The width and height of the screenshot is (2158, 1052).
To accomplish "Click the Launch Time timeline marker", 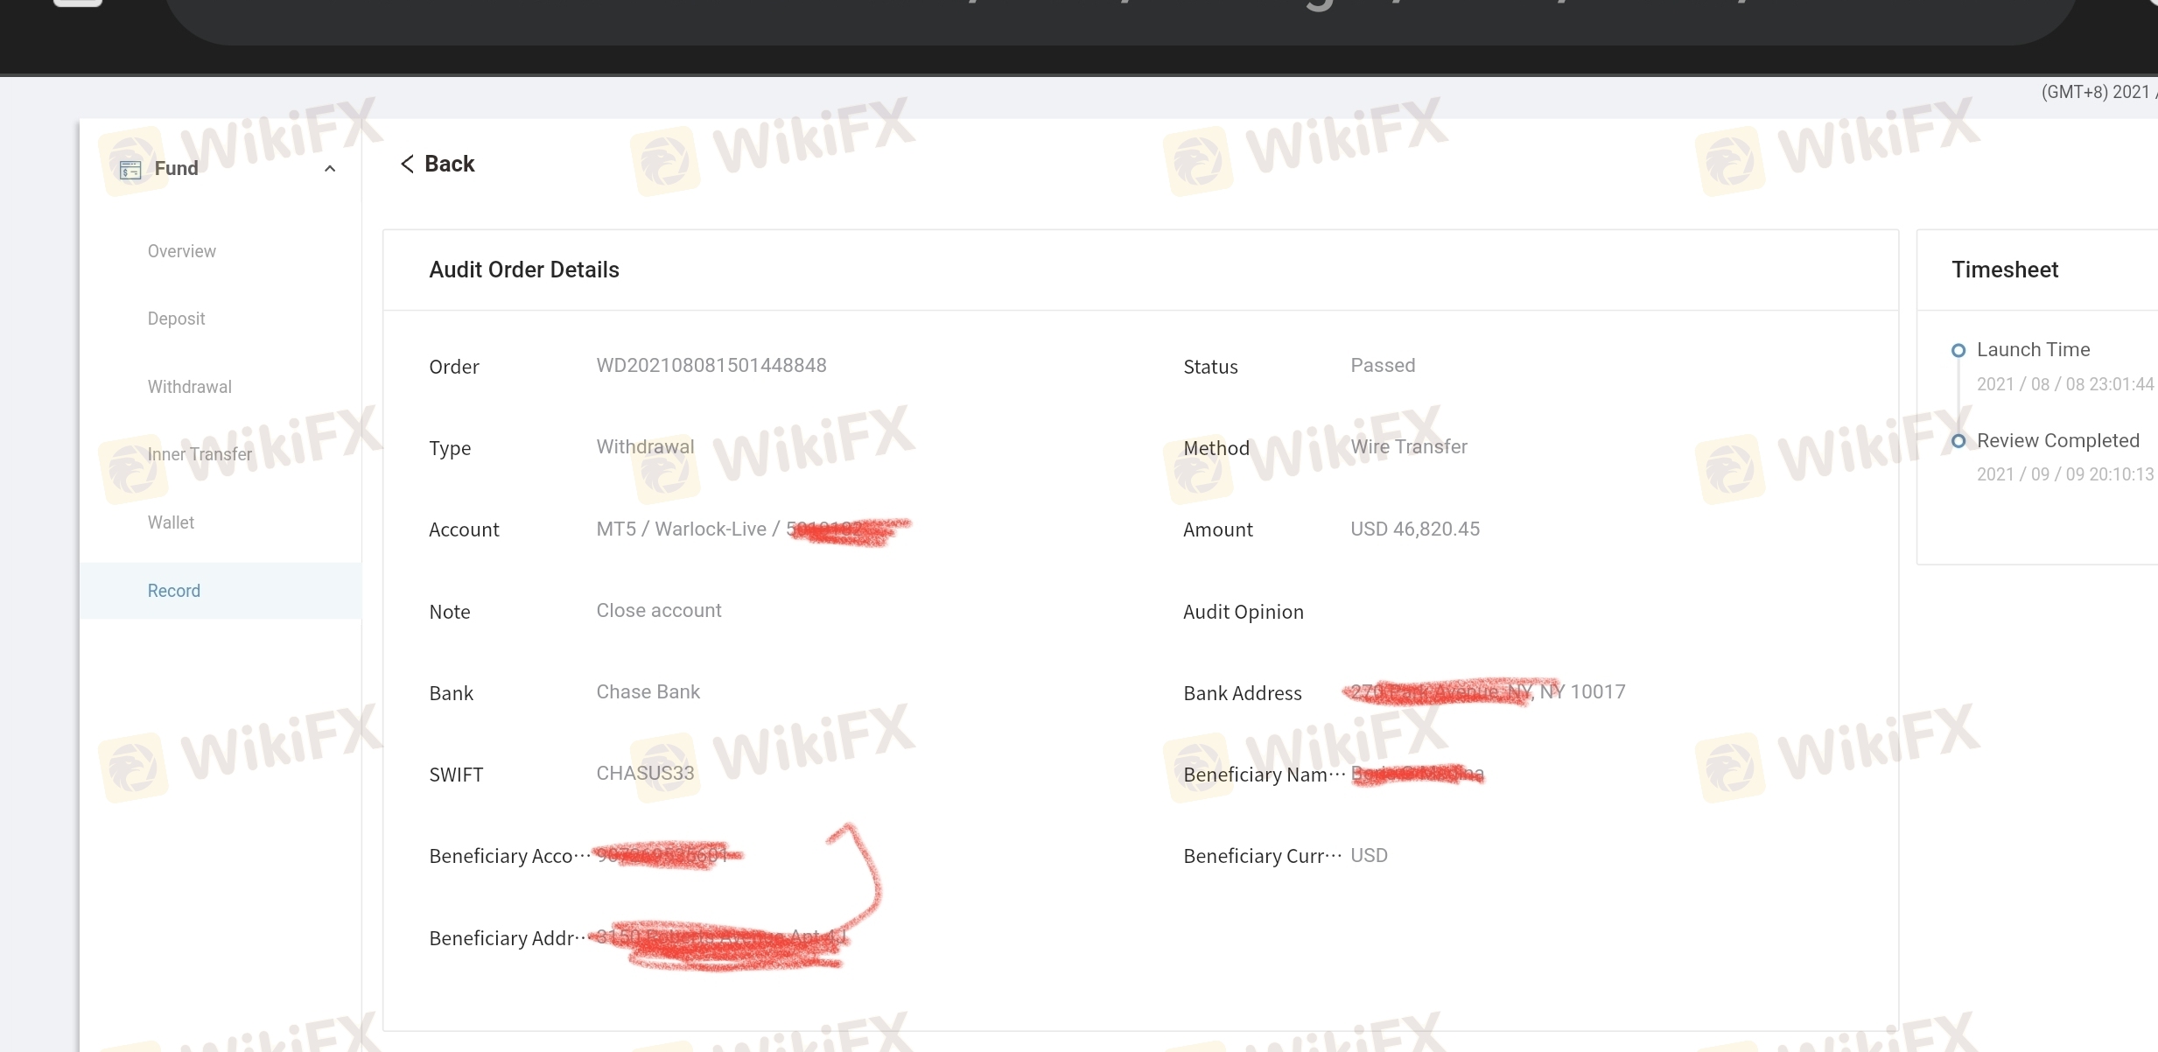I will [x=1958, y=350].
